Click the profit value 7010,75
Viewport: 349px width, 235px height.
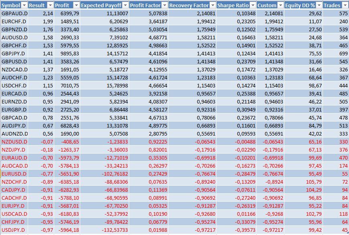[x=70, y=85]
